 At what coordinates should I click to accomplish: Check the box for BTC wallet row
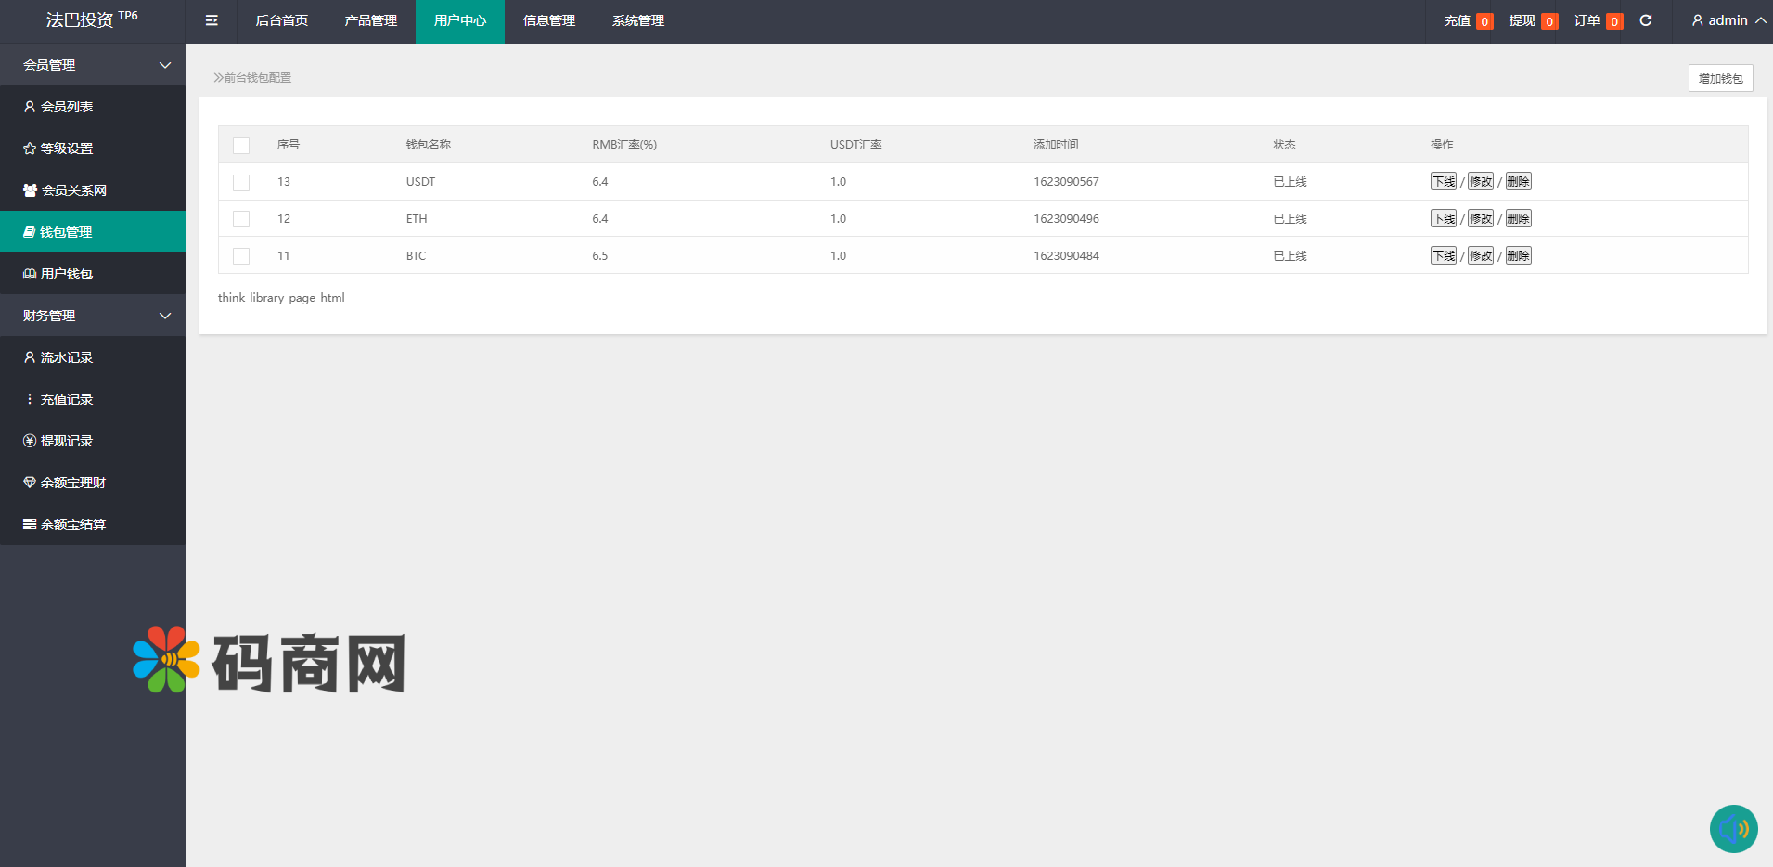click(x=241, y=256)
